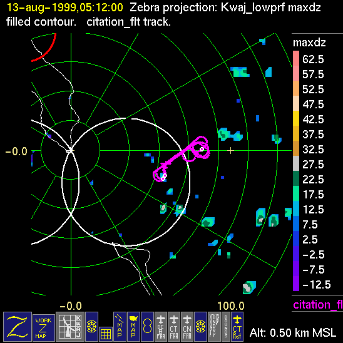
Task: Enable the CT Post aircraft icon
Action: [237, 327]
